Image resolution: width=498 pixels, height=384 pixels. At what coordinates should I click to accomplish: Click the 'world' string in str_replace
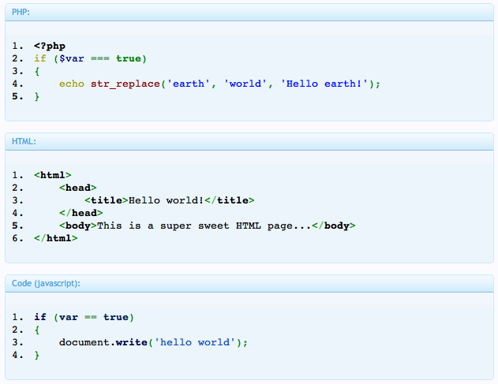point(245,84)
